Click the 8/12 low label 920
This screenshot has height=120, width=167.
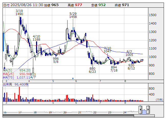(x=131, y=65)
